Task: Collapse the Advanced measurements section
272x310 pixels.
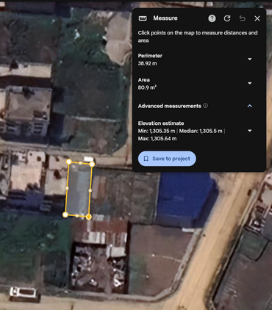Action: tap(250, 106)
